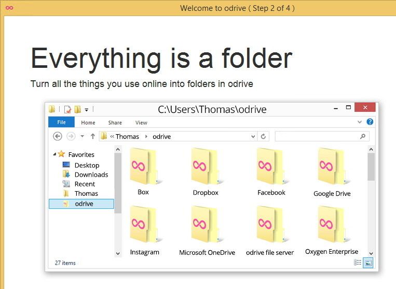Click file list scroll up arrow
The height and width of the screenshot is (289, 396).
point(371,149)
